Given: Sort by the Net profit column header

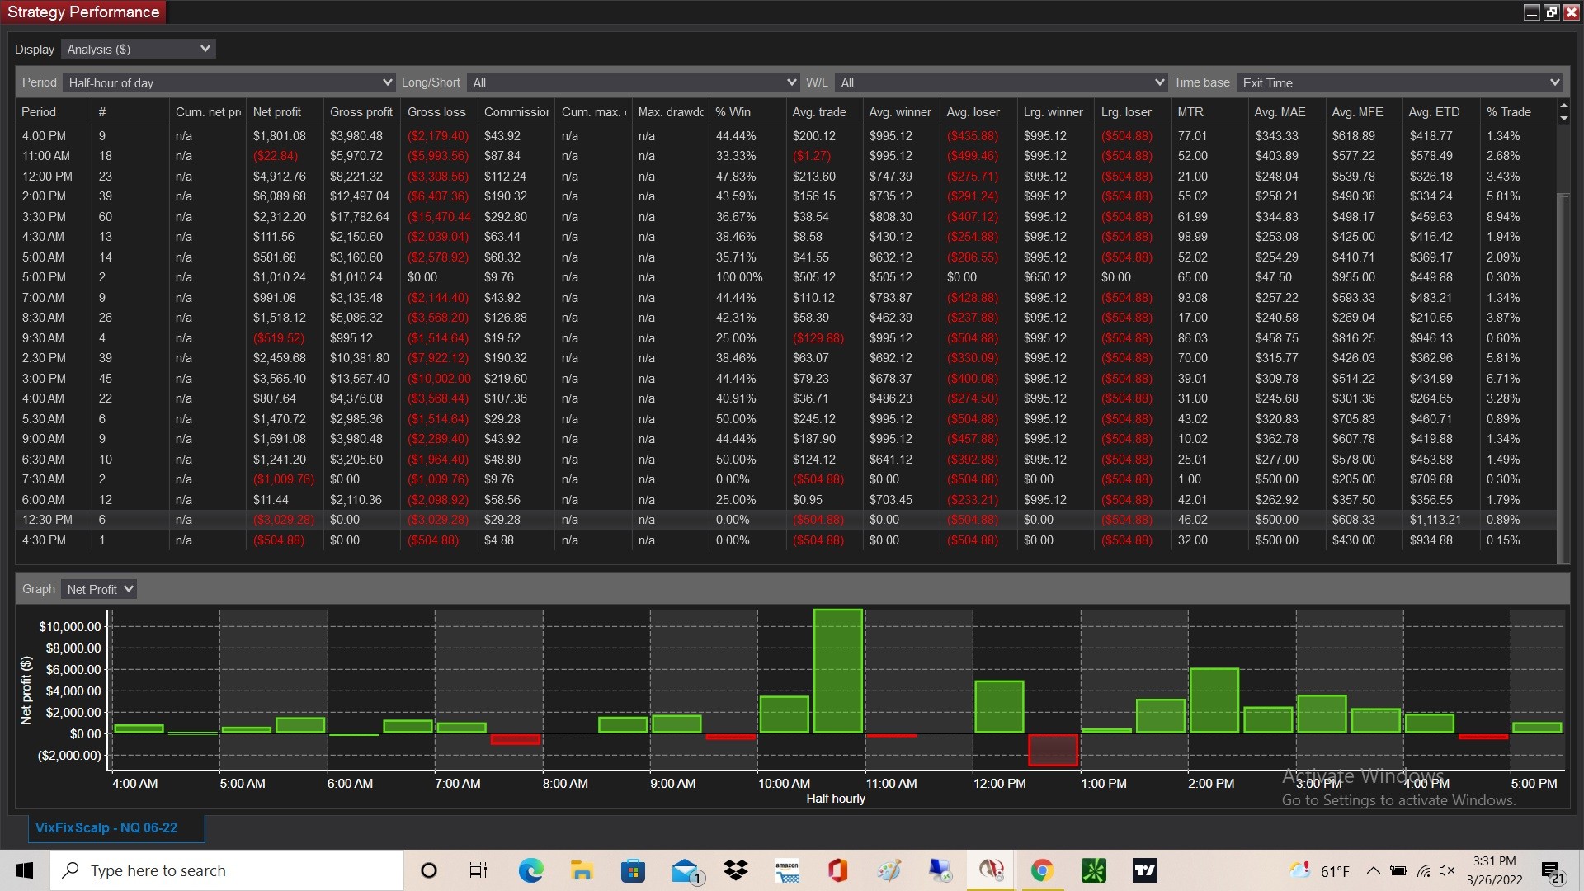Looking at the screenshot, I should (277, 112).
